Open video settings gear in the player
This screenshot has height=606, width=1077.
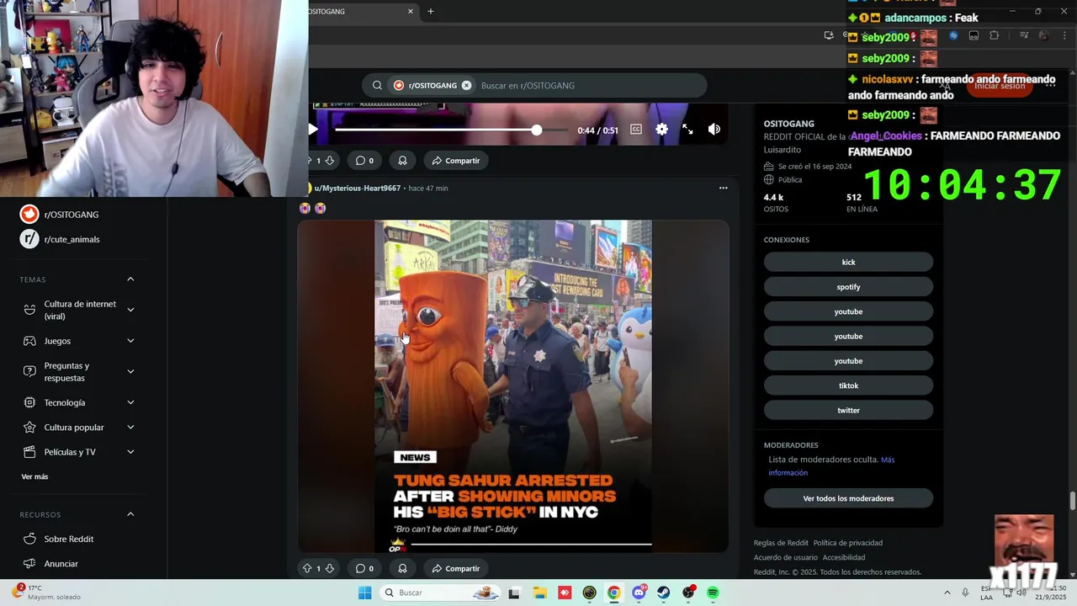tap(662, 130)
